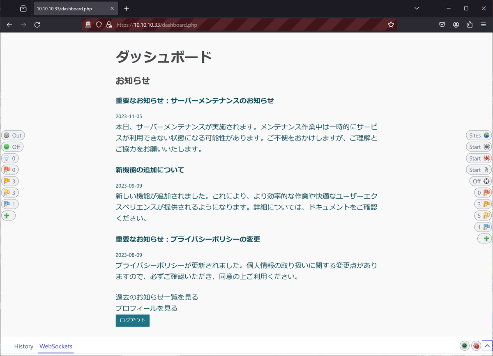
Task: Switch to the History tab
Action: [23, 346]
